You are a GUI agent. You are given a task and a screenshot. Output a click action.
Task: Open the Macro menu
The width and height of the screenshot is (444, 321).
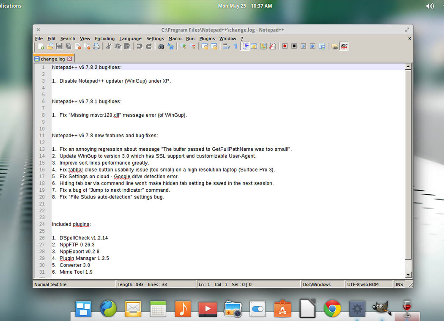point(175,38)
